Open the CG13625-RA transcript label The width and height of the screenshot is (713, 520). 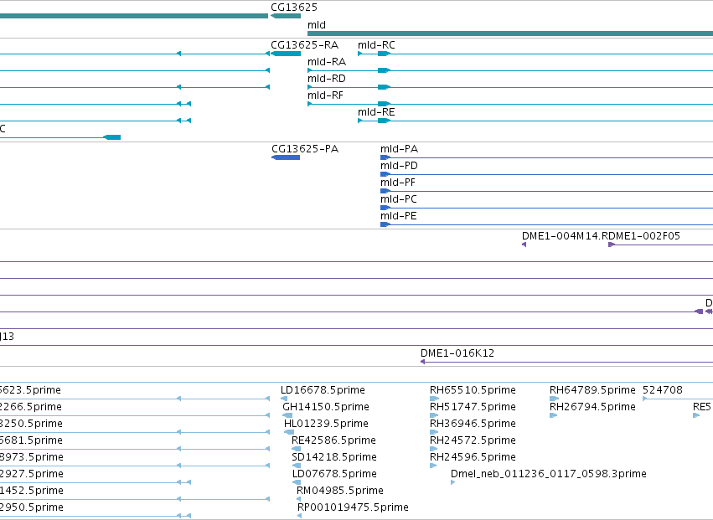[304, 45]
